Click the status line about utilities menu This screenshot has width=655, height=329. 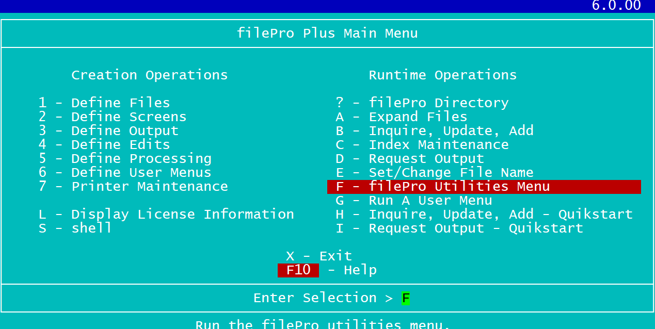pyautogui.click(x=323, y=324)
